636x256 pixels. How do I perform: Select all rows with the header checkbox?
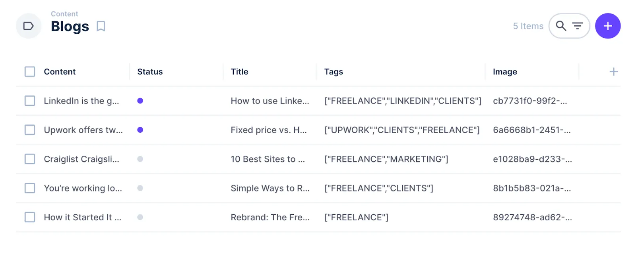(29, 71)
